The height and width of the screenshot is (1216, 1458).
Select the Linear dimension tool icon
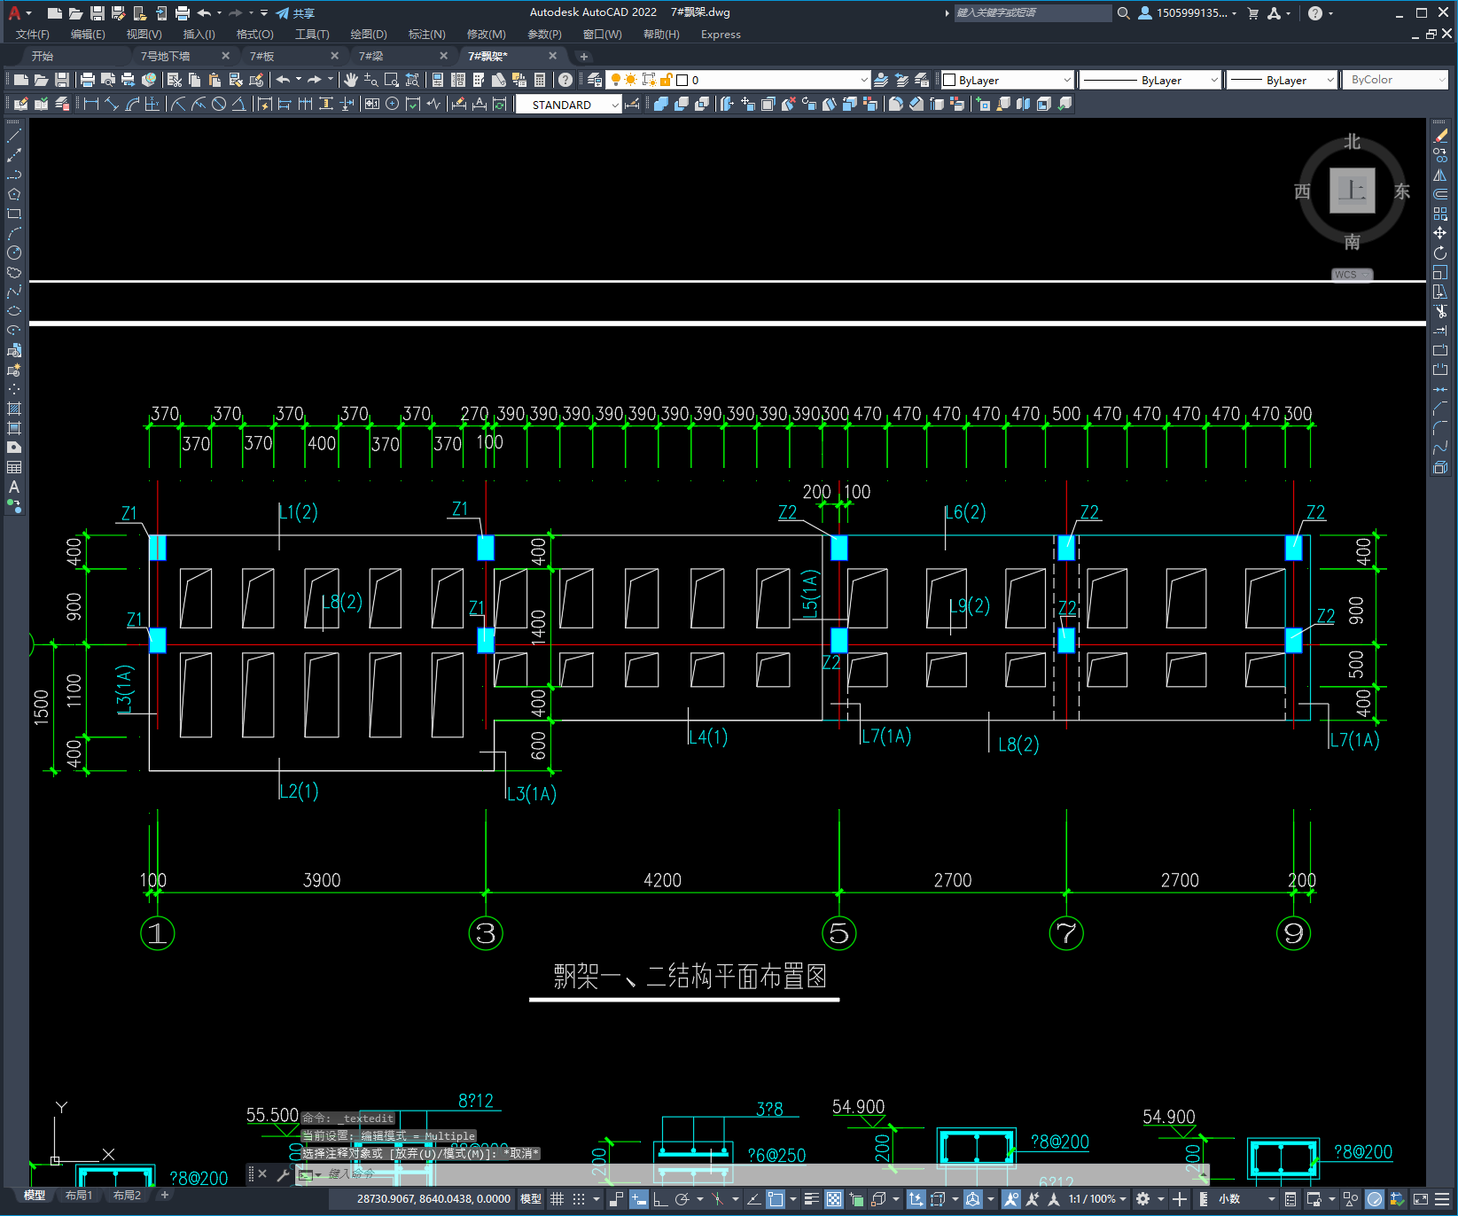[90, 104]
